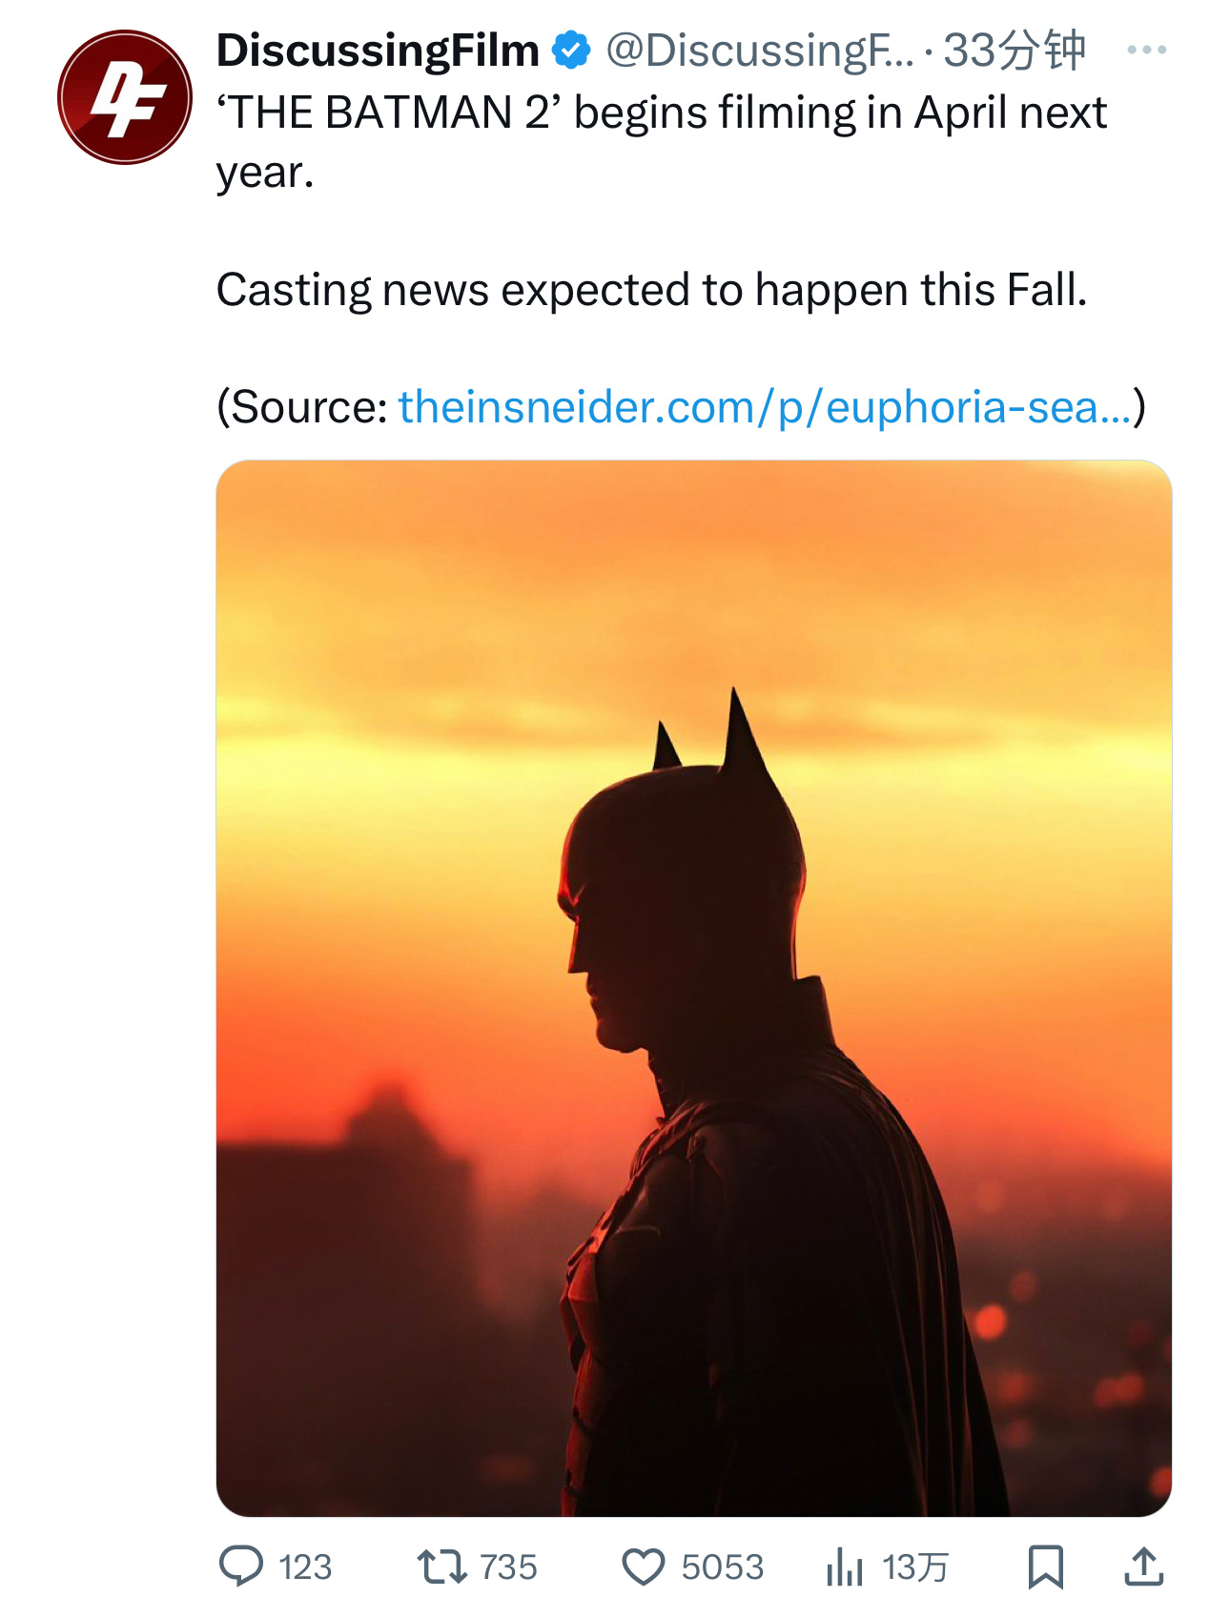Viewport: 1230px width, 1618px height.
Task: Open the 33分钟 timestamp link
Action: pyautogui.click(x=1015, y=50)
